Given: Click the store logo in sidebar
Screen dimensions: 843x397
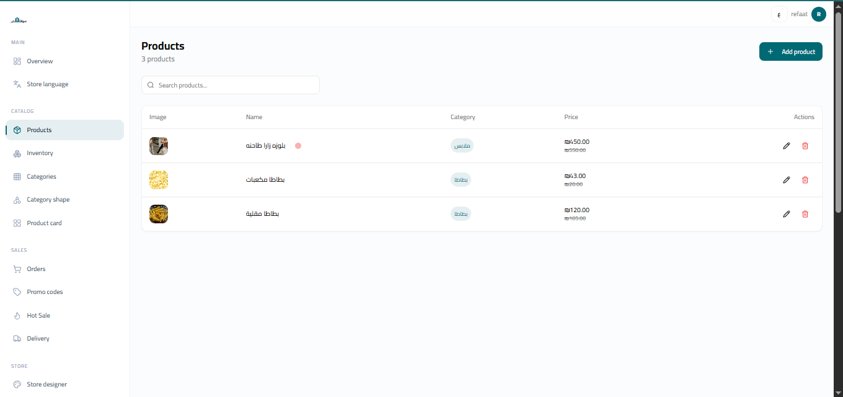Looking at the screenshot, I should point(19,20).
